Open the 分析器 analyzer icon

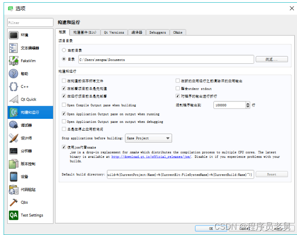tap(13, 151)
